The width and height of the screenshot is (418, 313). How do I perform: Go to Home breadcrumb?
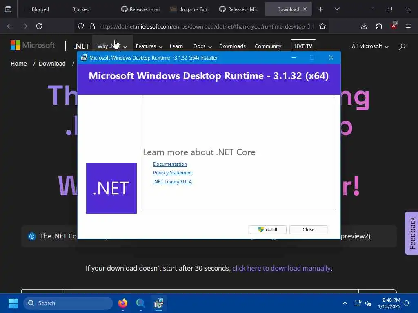19,64
